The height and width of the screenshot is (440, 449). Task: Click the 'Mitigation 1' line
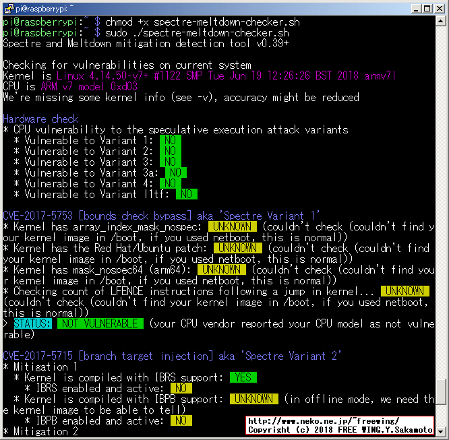40,367
